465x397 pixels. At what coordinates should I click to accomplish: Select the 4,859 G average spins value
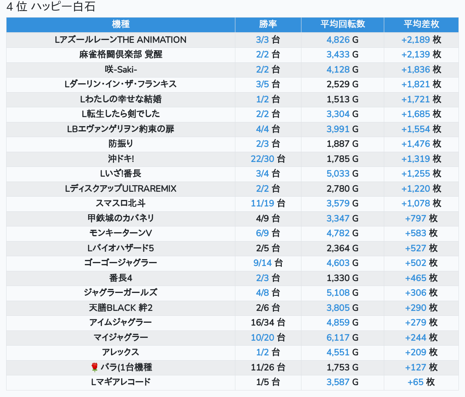[343, 323]
